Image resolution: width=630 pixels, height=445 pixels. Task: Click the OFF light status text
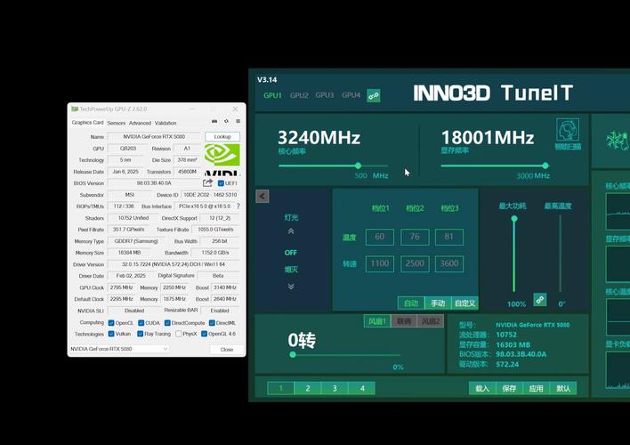tap(290, 253)
